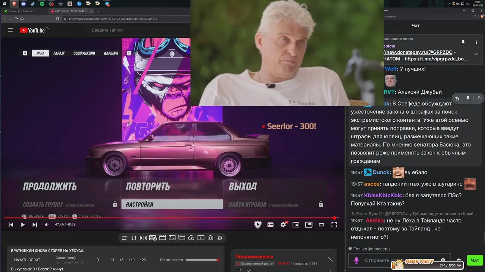Image resolution: width=485 pixels, height=272 pixels.
Task: Close the Понравившиеся playlist panel
Action: pyautogui.click(x=330, y=259)
